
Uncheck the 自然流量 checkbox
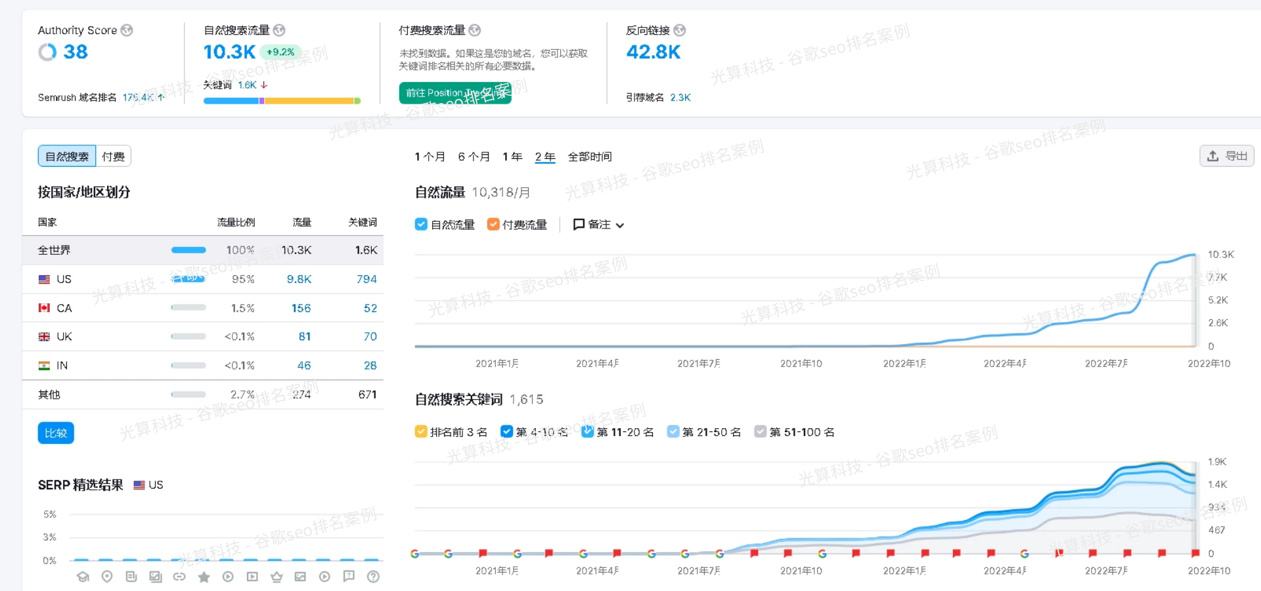tap(421, 225)
